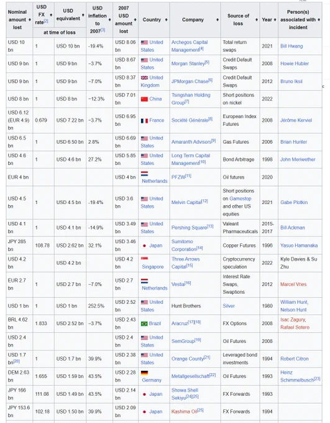330x423 pixels.
Task: Click US flag icon in Amaranth Advisors row
Action: pos(144,138)
